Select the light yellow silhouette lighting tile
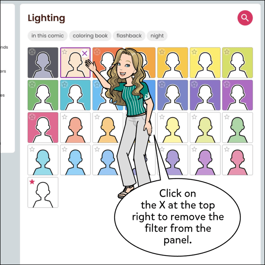 pyautogui.click(x=172, y=127)
